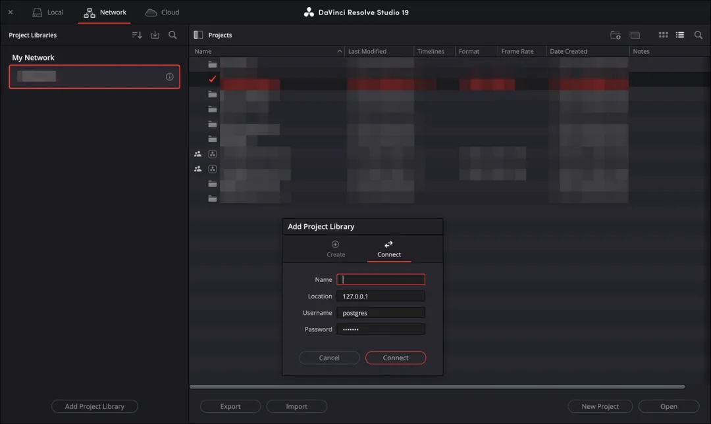
Task: Click the folder view icon beside new folder
Action: pos(635,35)
